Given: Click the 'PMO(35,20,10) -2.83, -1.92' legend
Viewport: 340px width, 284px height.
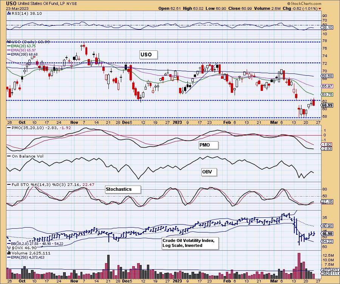Looking at the screenshot, I should tap(39, 128).
